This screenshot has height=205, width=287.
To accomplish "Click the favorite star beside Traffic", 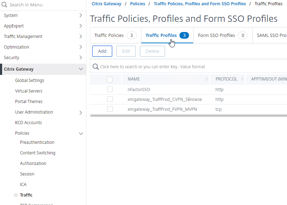I will tap(16, 195).
